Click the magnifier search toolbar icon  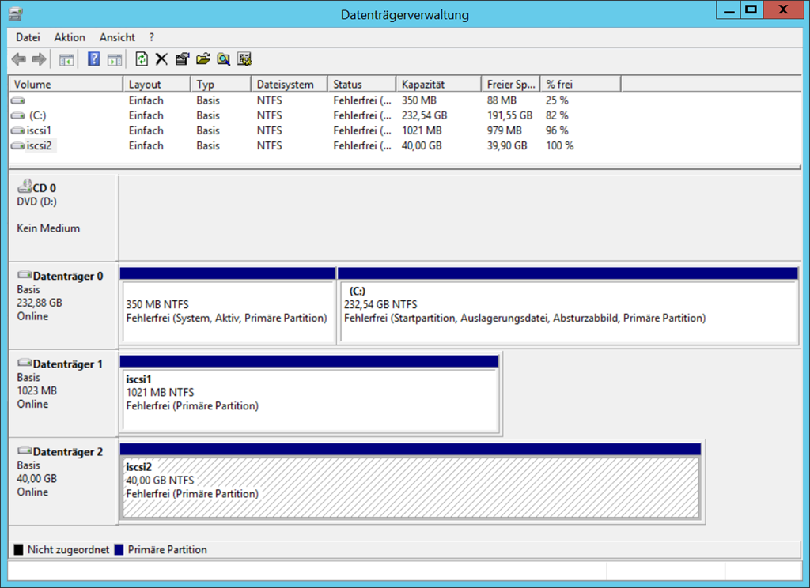(224, 59)
